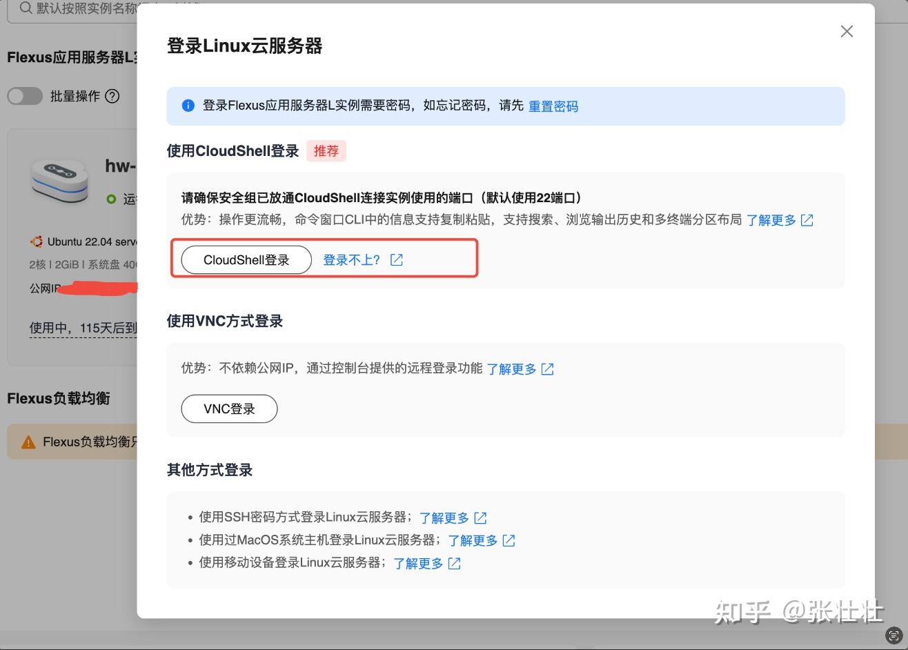Click the 重置密码 link
This screenshot has height=650, width=908.
[553, 106]
